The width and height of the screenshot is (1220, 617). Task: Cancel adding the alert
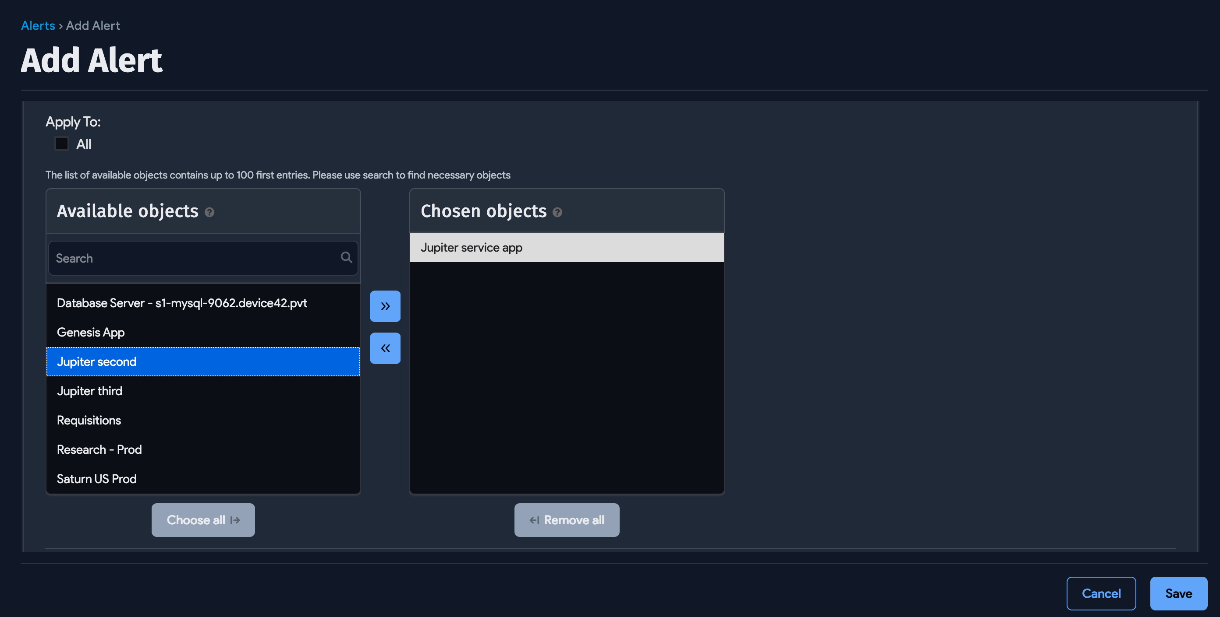click(x=1101, y=593)
